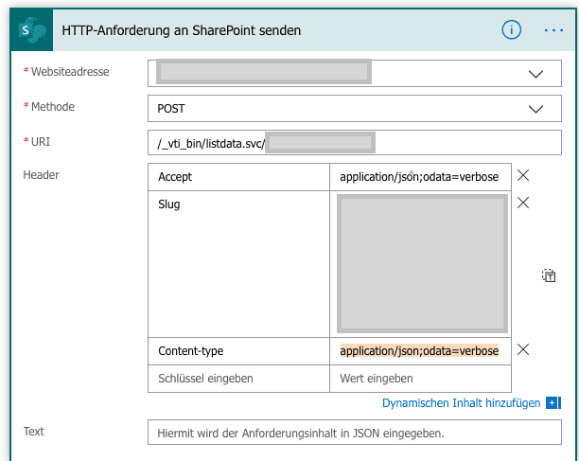Expand the Methode dropdown chevron
Image resolution: width=579 pixels, height=461 pixels.
tap(536, 109)
